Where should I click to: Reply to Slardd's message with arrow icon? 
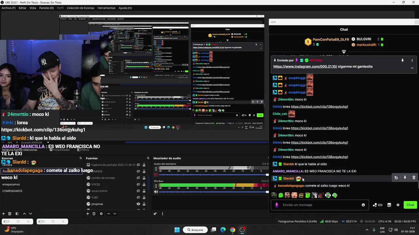396,178
